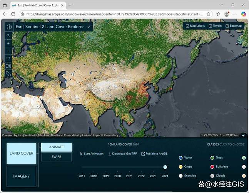Image resolution: width=249 pixels, height=193 pixels.
Task: Open a new browser tab
Action: click(x=70, y=5)
